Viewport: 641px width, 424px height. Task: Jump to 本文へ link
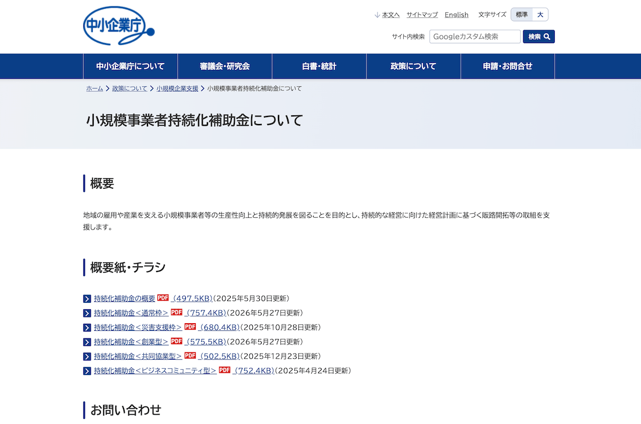click(x=391, y=15)
